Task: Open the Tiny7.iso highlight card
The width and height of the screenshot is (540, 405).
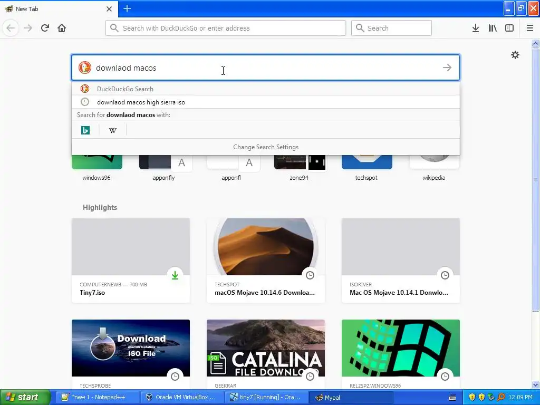Action: (131, 261)
